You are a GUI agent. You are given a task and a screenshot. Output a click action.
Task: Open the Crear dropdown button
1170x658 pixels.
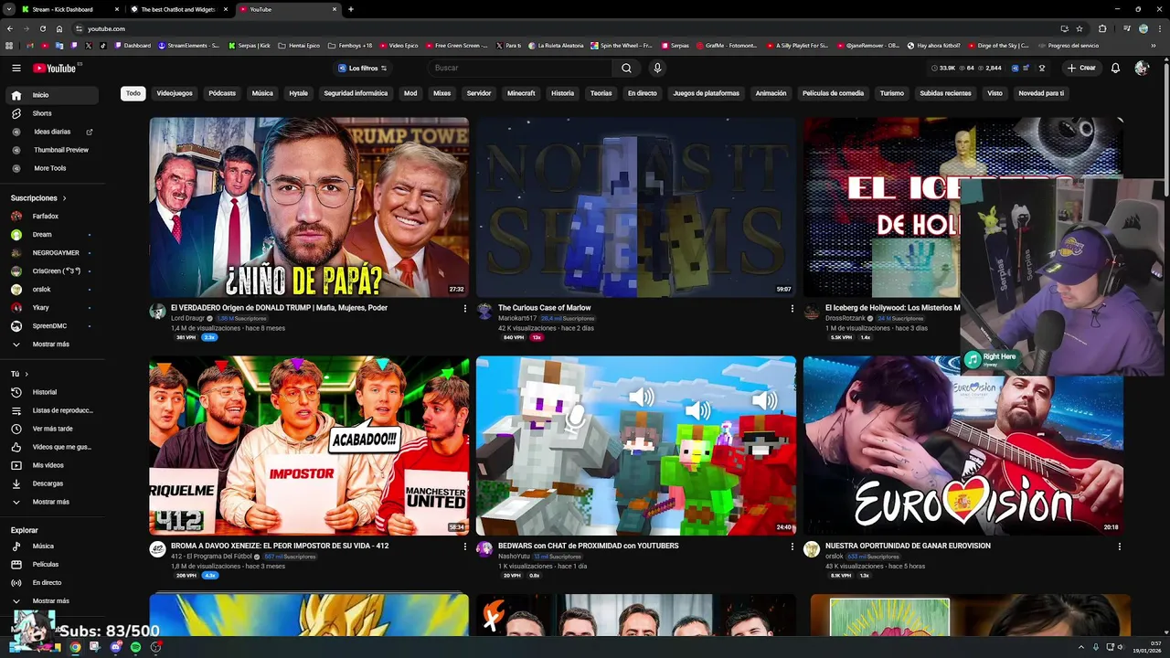pyautogui.click(x=1080, y=68)
